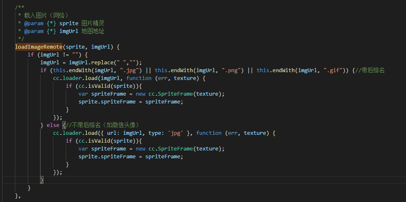Click the comment opener "/**"
406x202 pixels.
coord(20,7)
